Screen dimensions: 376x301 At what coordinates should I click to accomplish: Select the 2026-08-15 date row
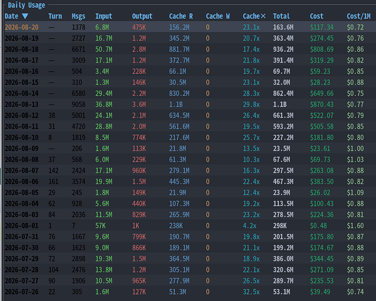click(x=190, y=82)
